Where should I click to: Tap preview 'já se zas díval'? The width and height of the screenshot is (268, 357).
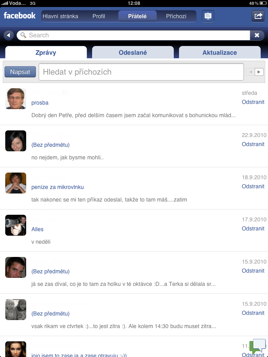coord(124,284)
